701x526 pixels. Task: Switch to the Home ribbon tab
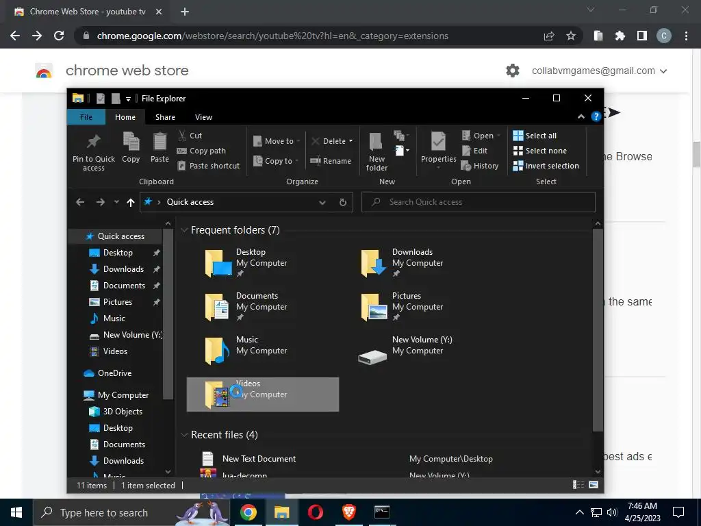[x=125, y=117]
